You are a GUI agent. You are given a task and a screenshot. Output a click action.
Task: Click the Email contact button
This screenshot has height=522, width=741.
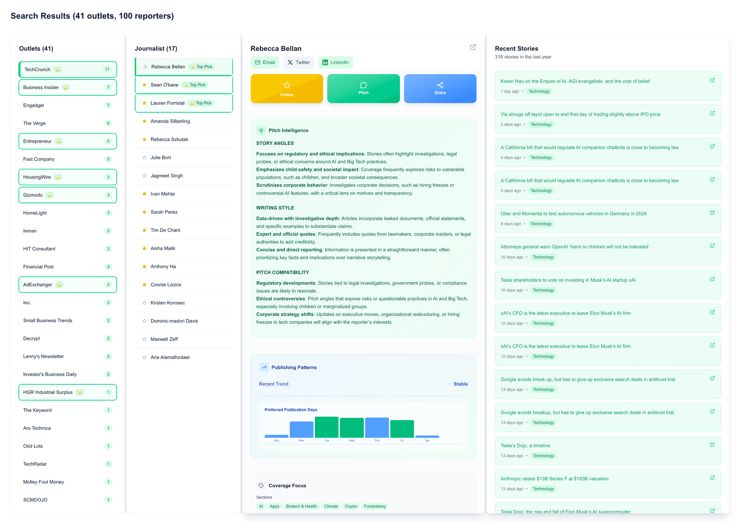265,63
